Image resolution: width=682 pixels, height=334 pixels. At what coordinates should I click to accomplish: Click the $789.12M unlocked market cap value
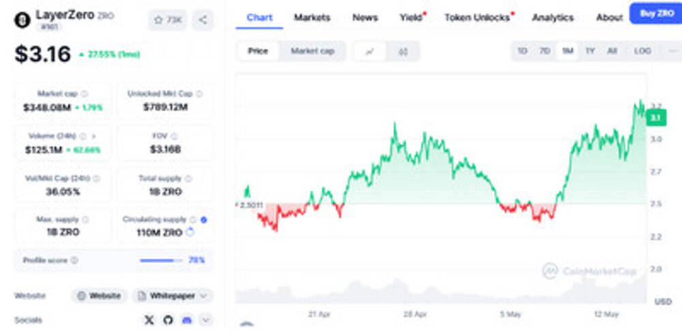tap(165, 106)
